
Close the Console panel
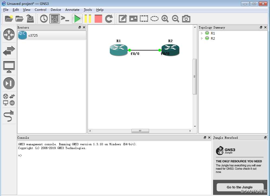point(209,137)
